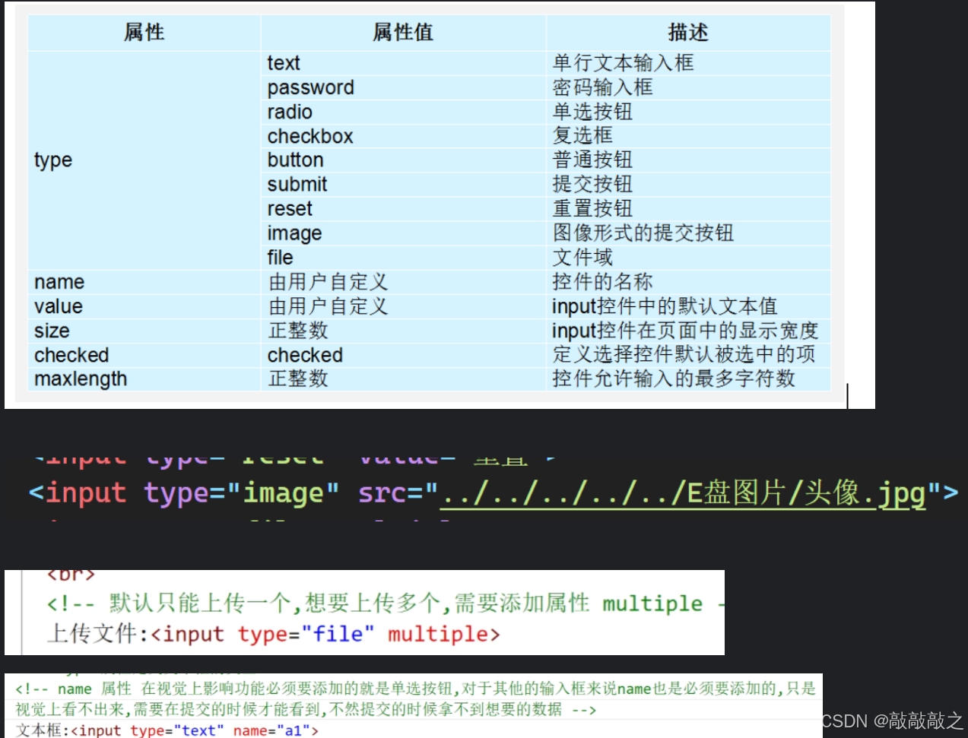Click the maxlength attribute cell
Image resolution: width=968 pixels, height=738 pixels.
(80, 379)
